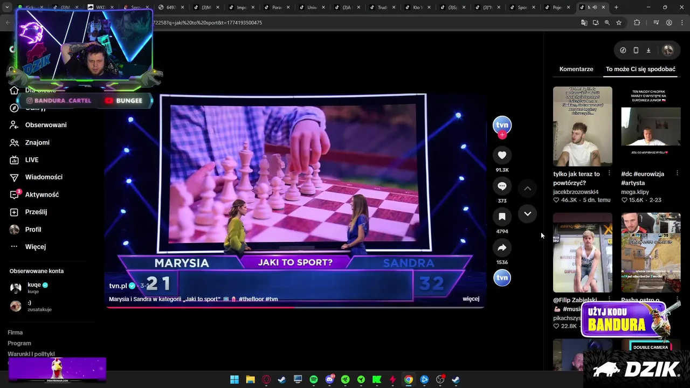Open the video comments bubble icon
This screenshot has width=690, height=388.
pos(502,186)
